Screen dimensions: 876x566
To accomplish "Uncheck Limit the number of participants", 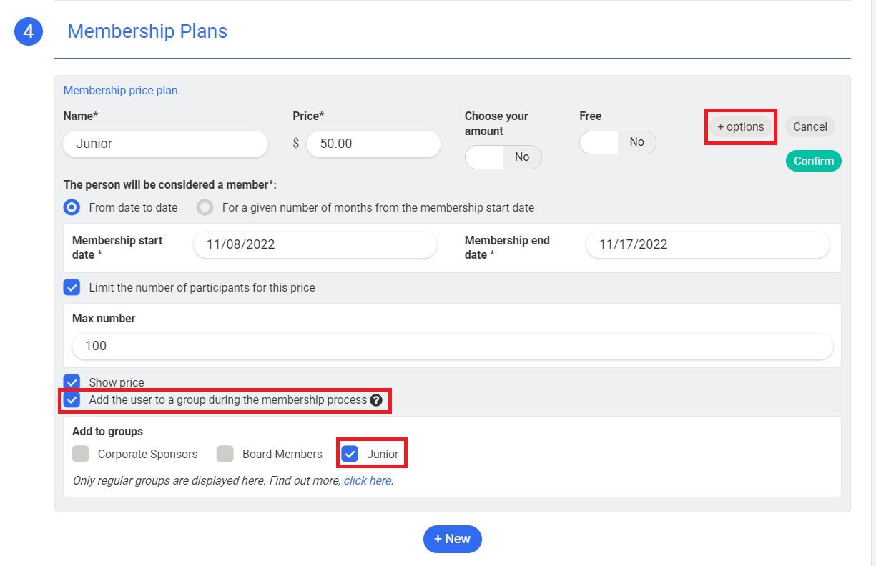I will (72, 287).
